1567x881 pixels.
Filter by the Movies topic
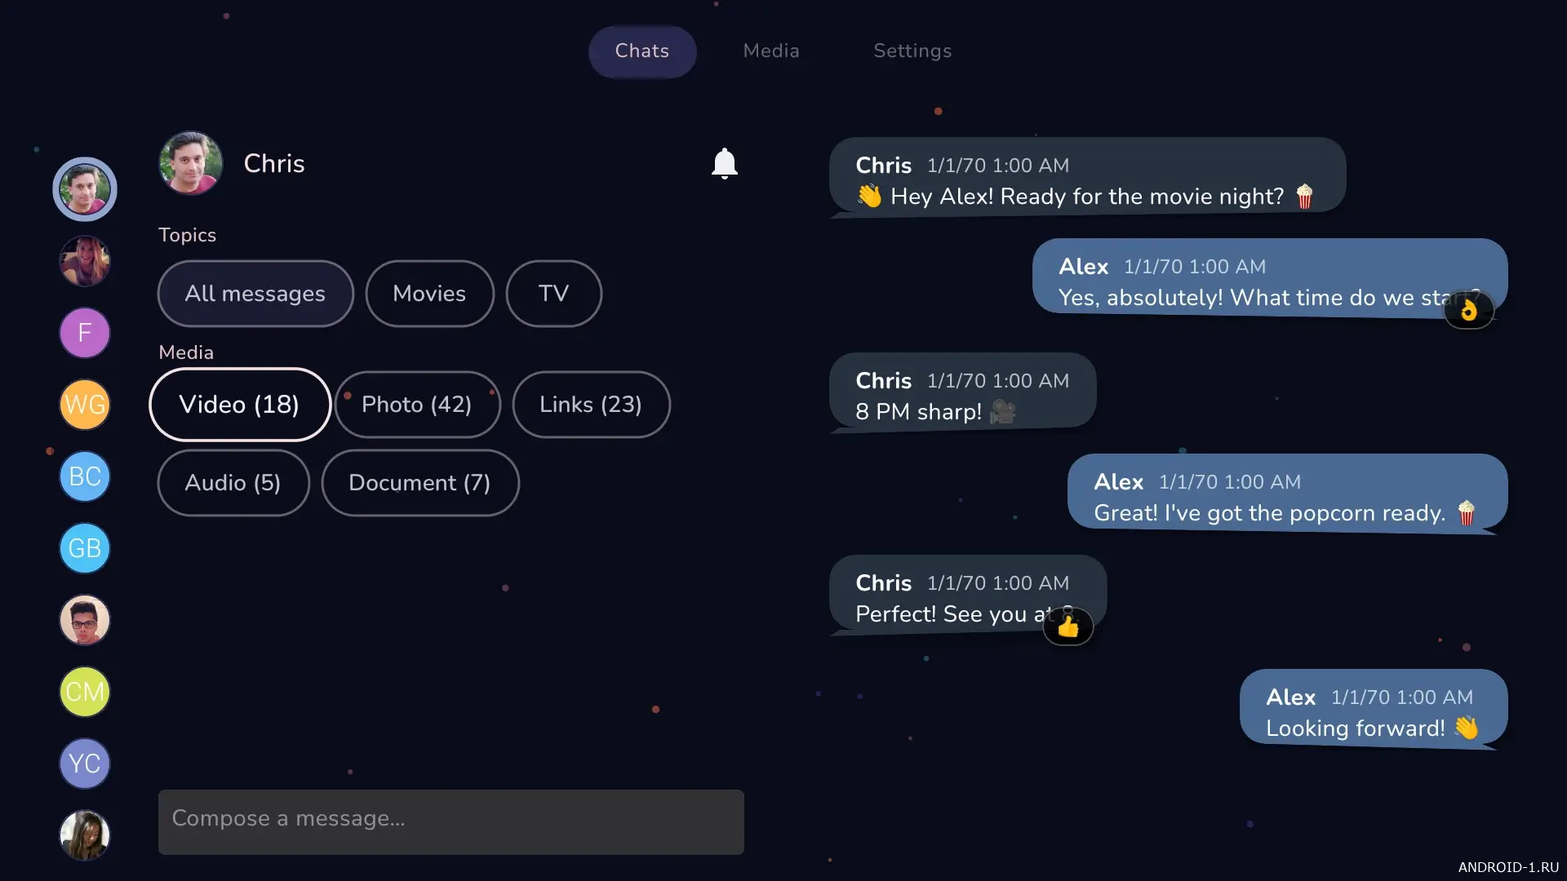(429, 294)
